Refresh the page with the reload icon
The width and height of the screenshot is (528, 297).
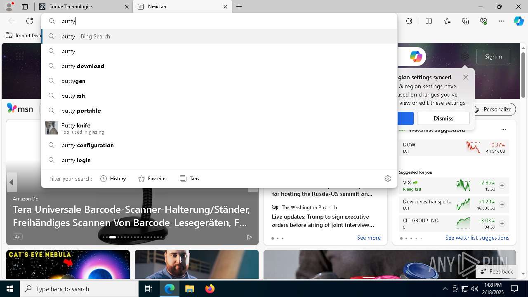[30, 21]
